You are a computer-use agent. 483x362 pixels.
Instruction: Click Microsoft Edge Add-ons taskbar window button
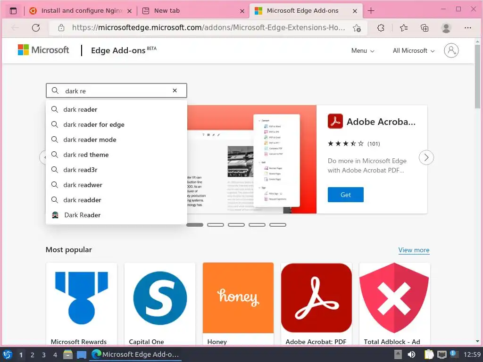click(135, 354)
